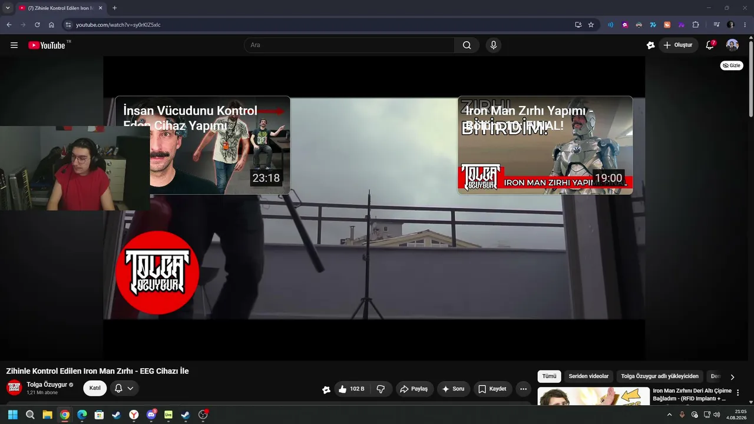
Task: Open Microsoft Edge from the taskbar
Action: (82, 415)
